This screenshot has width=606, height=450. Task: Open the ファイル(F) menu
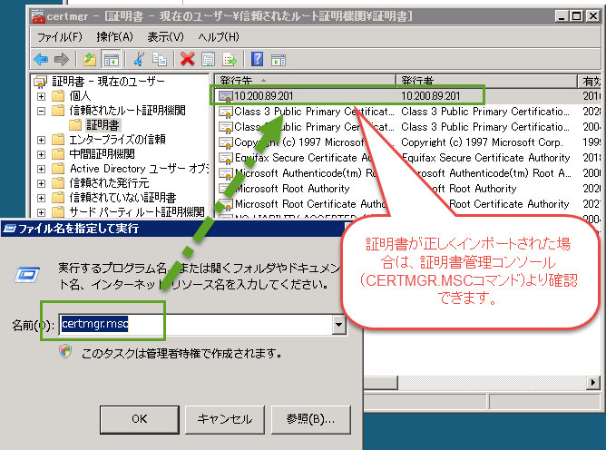coord(60,37)
